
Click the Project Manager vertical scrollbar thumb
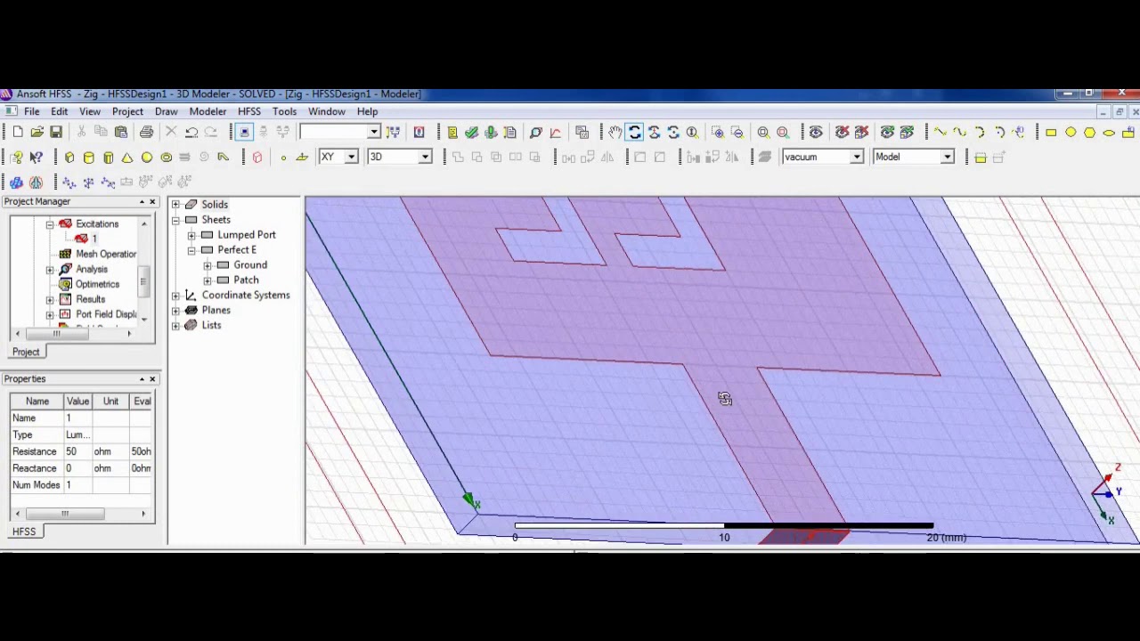(x=142, y=284)
